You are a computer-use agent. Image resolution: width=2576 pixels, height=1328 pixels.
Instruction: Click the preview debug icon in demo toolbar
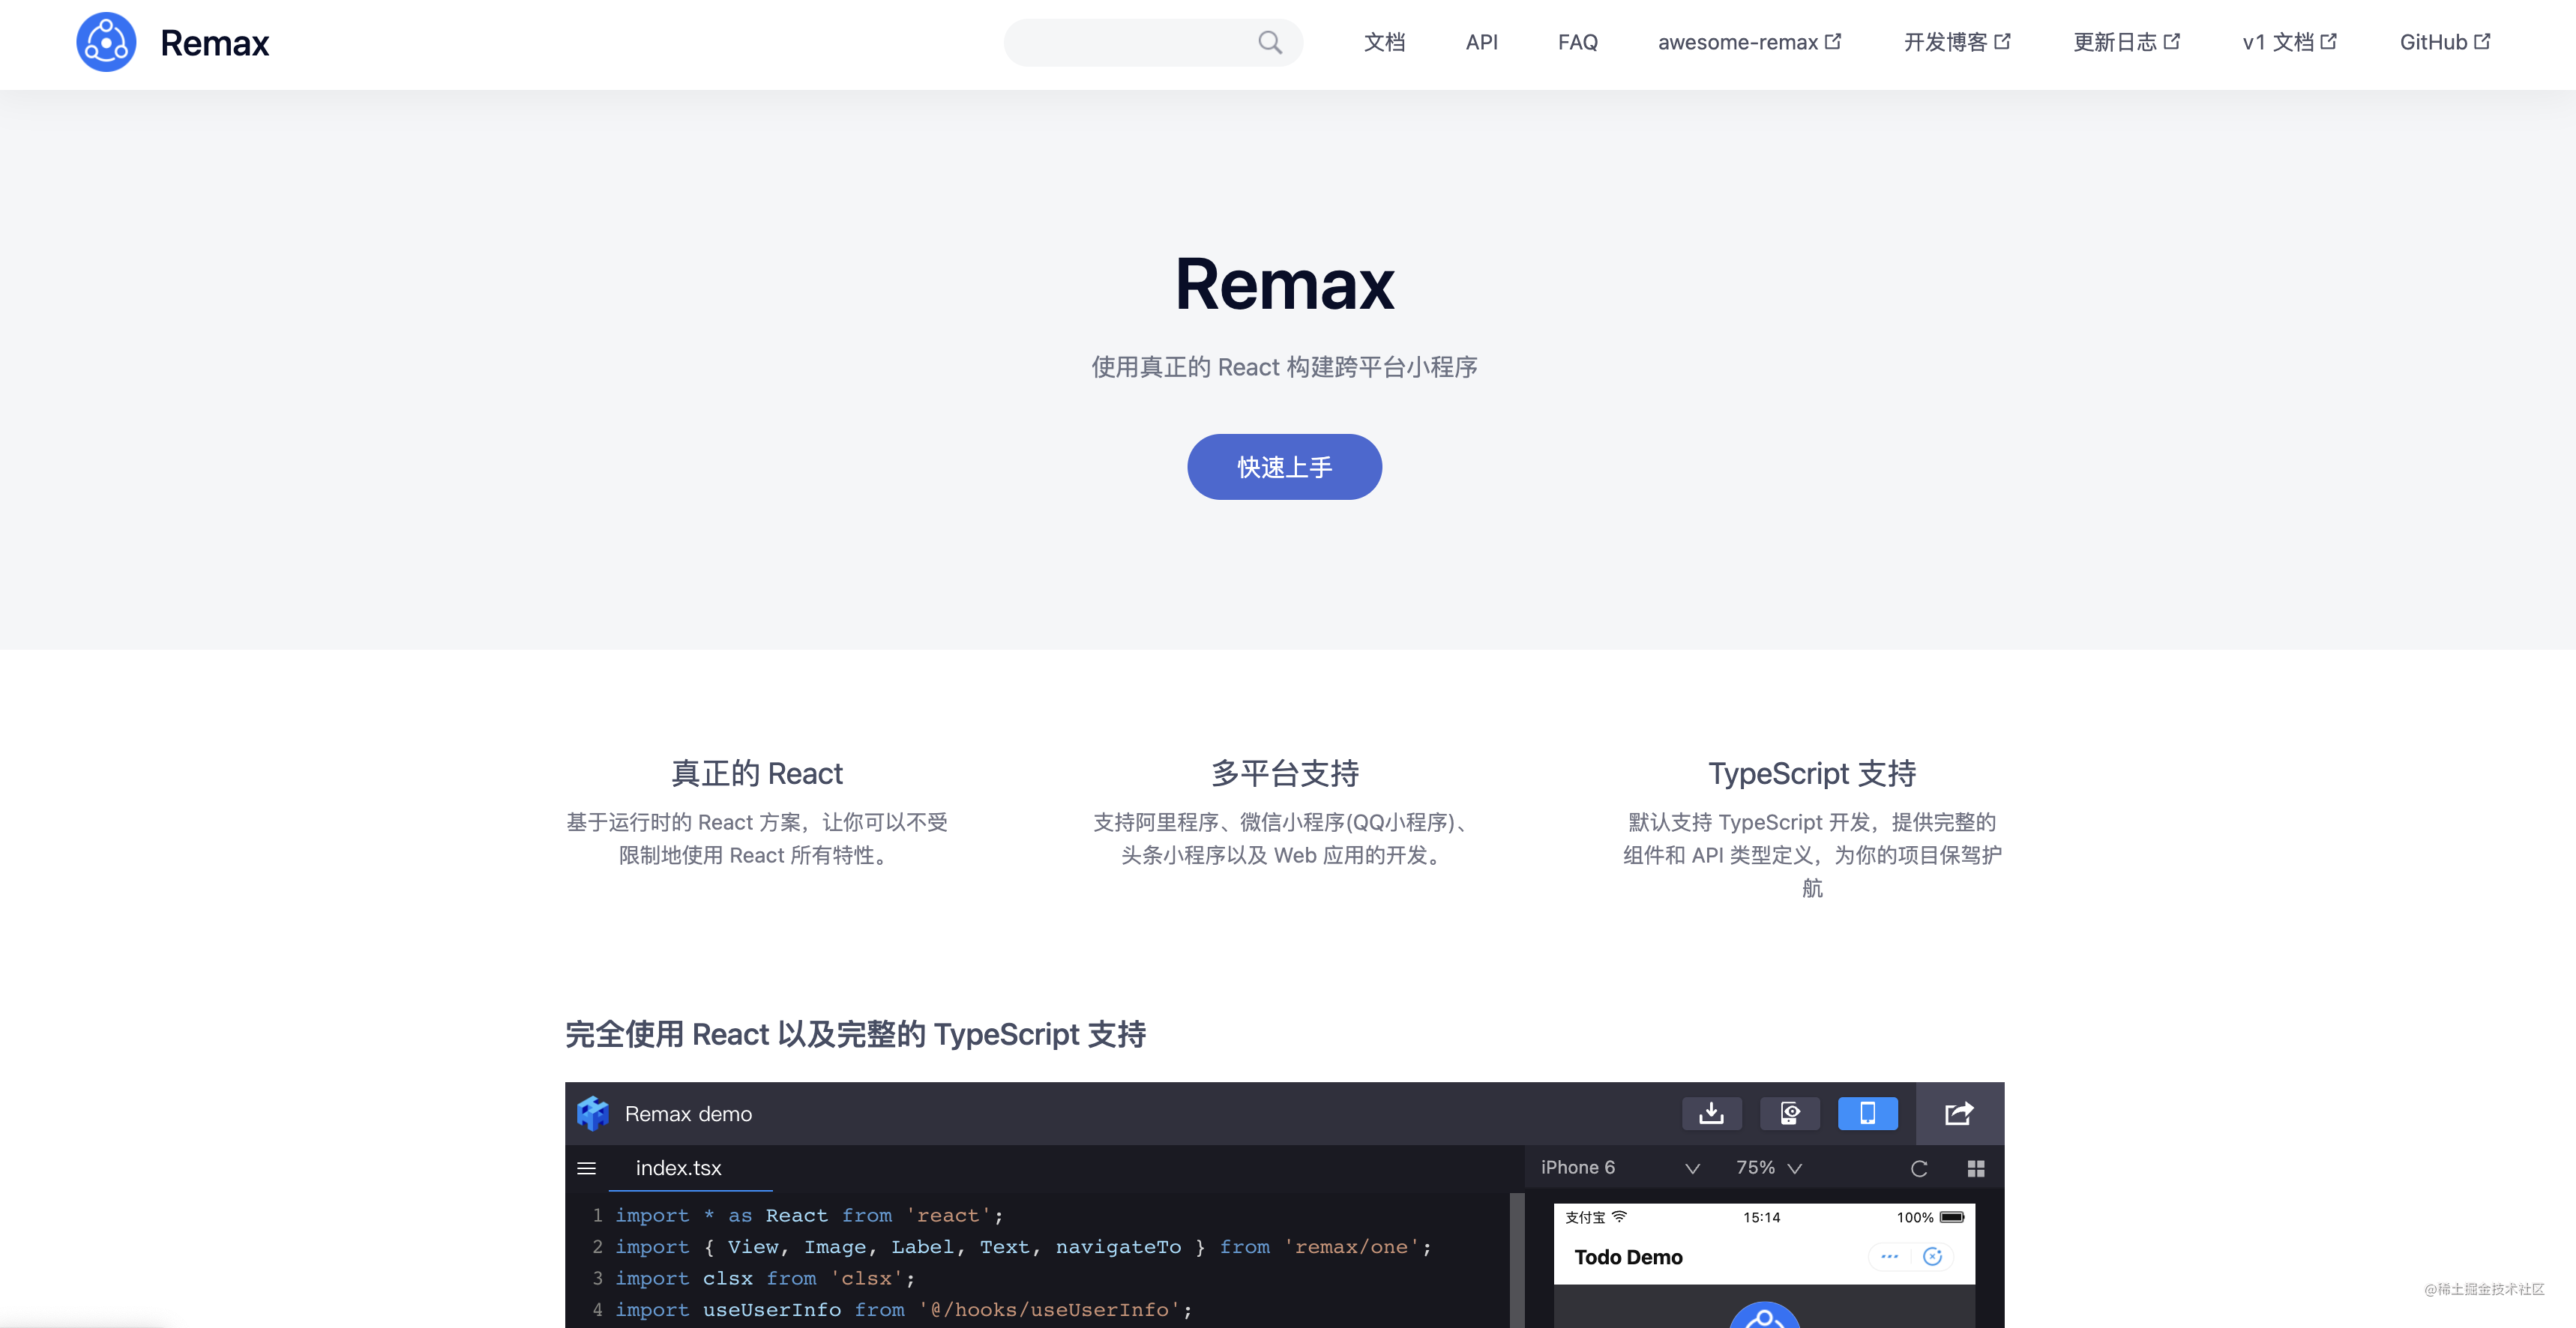[x=1789, y=1113]
